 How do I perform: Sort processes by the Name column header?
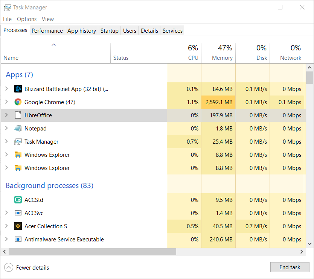pos(55,53)
